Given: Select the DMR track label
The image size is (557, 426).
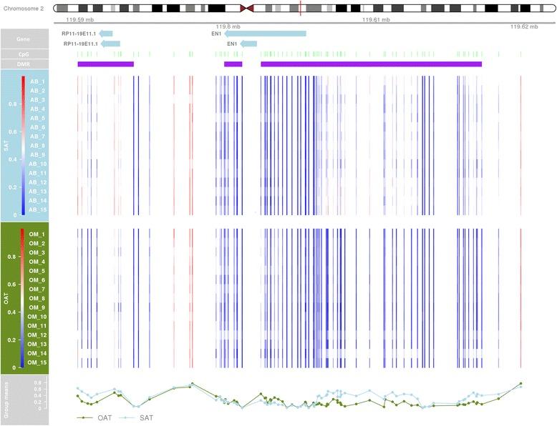Looking at the screenshot, I should tap(24, 64).
